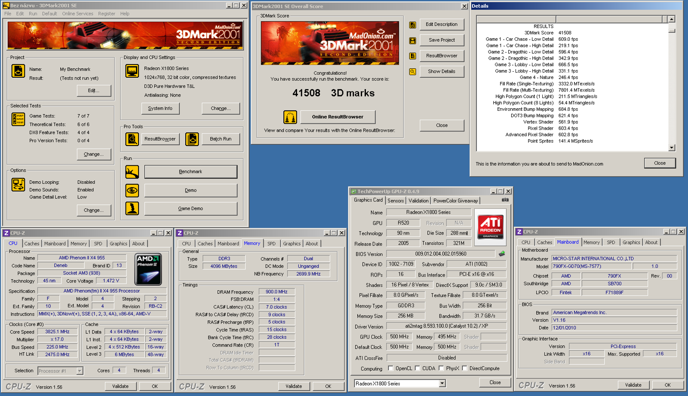Viewport: 688px width, 396px height.
Task: Open the File menu in 3DMark2001 SE
Action: pos(8,14)
